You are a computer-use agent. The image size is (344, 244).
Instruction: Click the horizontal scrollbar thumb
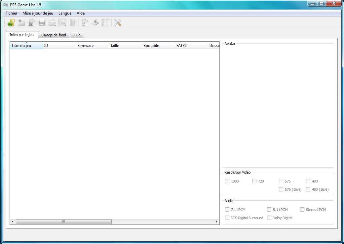64,222
